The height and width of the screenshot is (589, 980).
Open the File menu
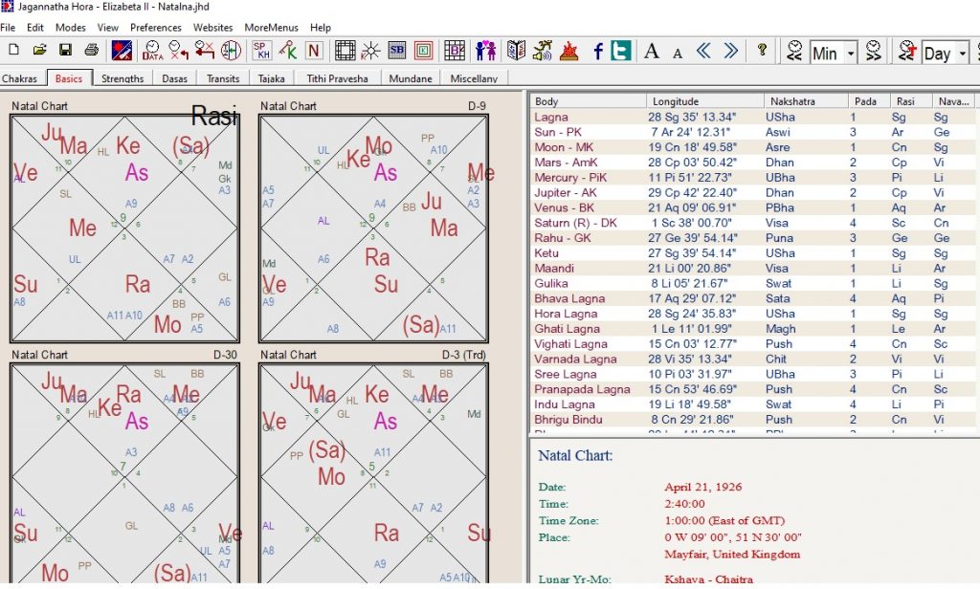tap(8, 28)
